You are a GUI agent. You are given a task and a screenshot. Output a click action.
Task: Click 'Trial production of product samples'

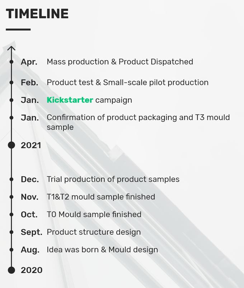tap(113, 179)
